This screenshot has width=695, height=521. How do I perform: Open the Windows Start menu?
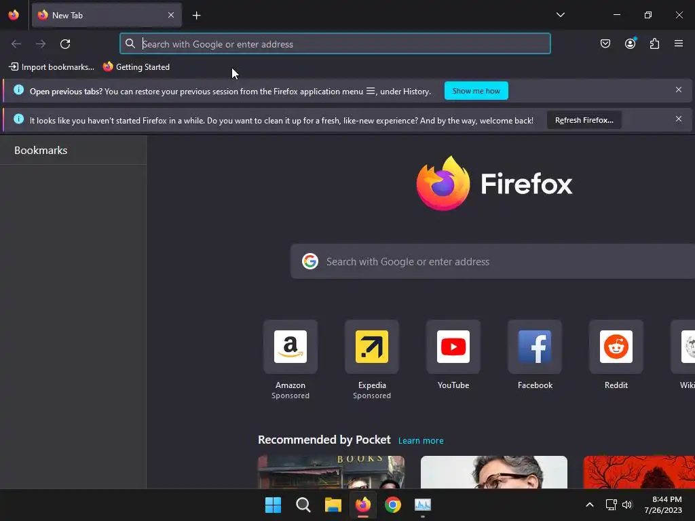[273, 505]
